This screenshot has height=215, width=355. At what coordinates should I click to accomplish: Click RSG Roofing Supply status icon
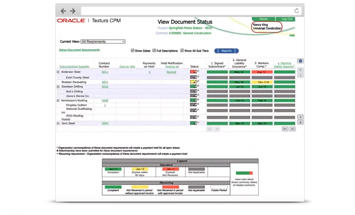(x=194, y=117)
